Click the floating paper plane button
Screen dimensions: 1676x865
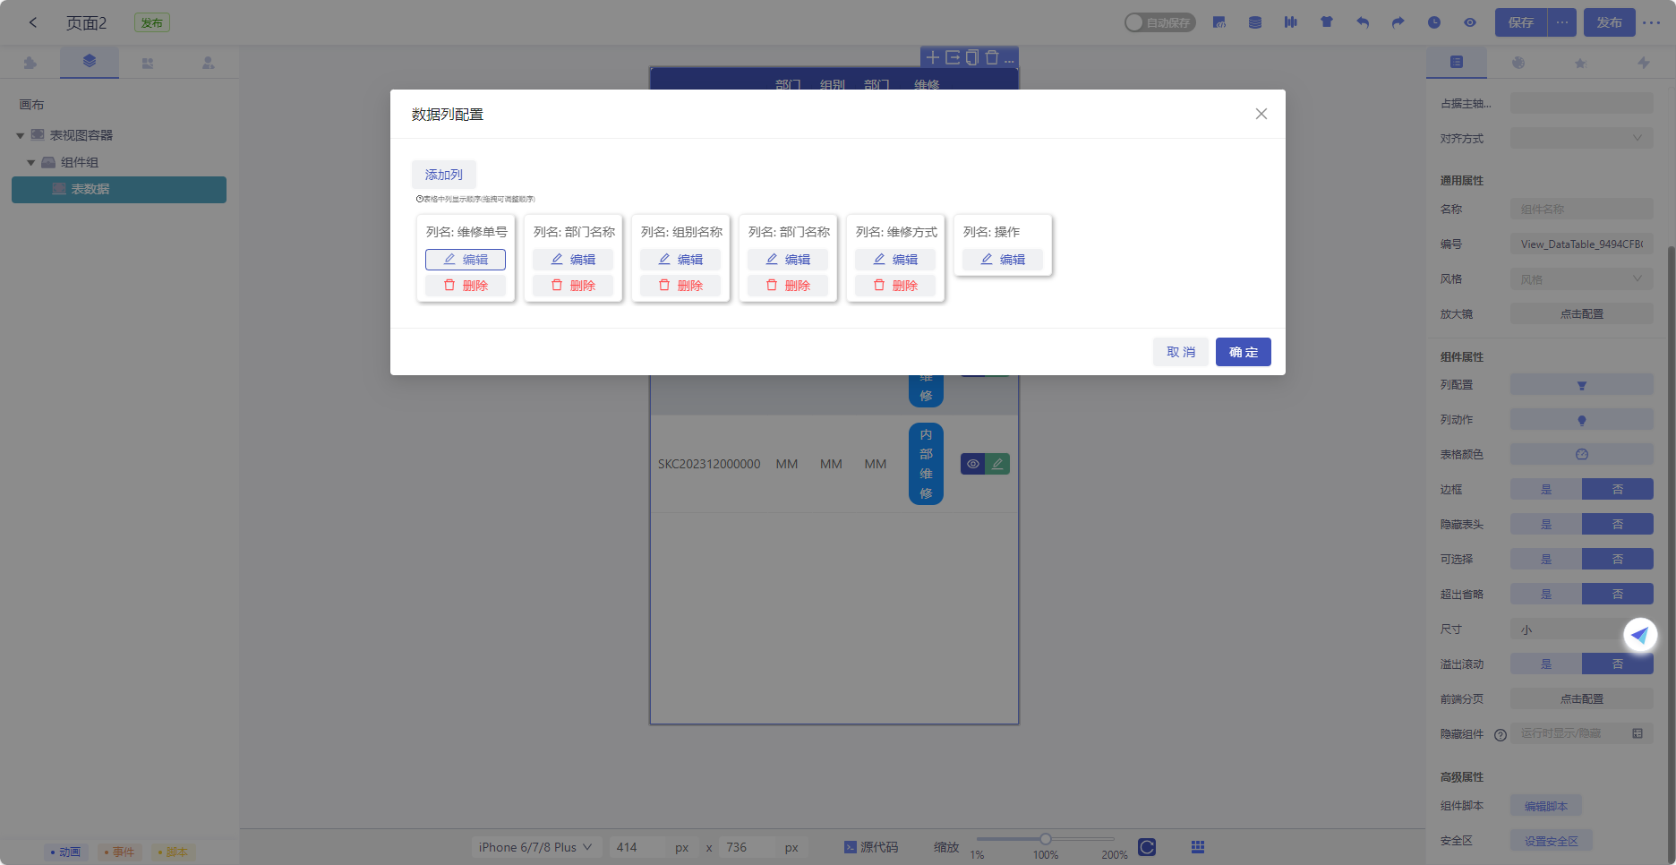point(1640,635)
